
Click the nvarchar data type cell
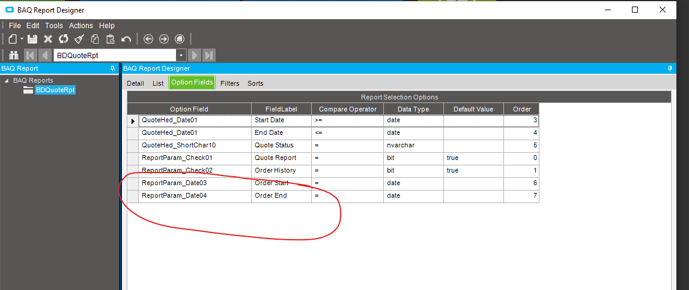413,146
